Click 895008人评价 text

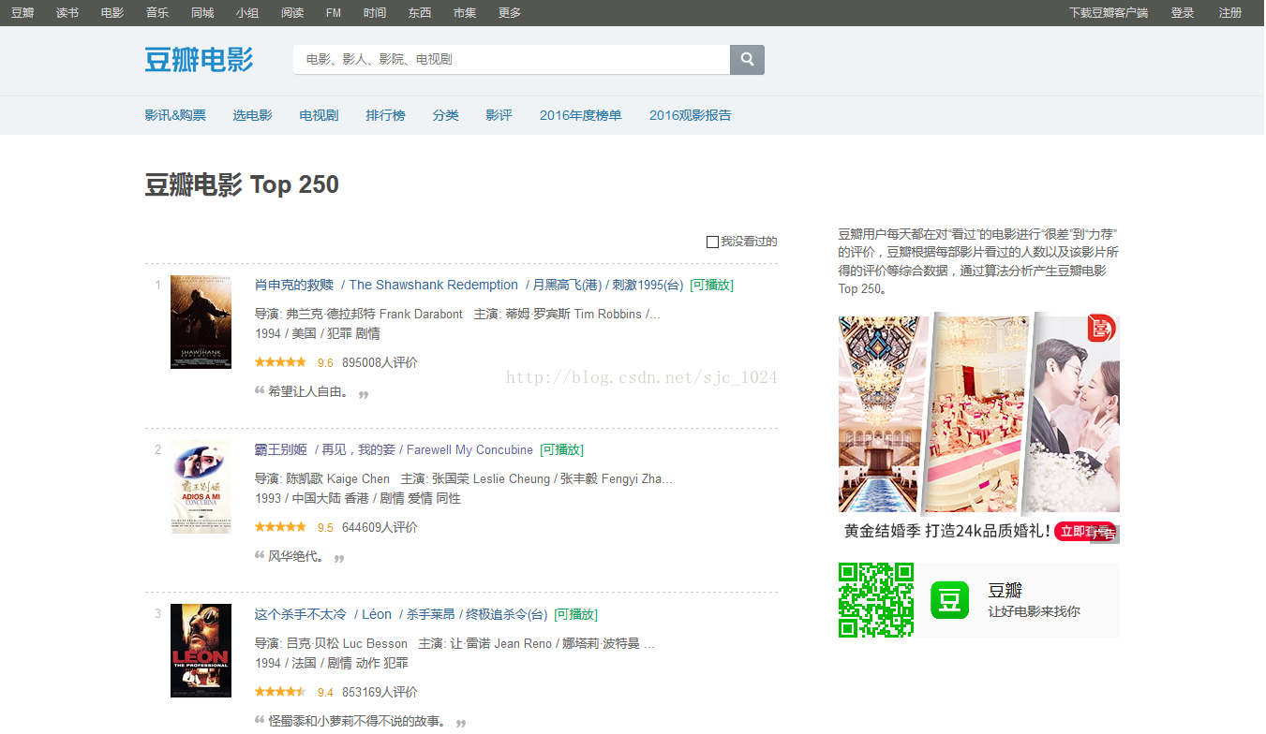[x=380, y=362]
